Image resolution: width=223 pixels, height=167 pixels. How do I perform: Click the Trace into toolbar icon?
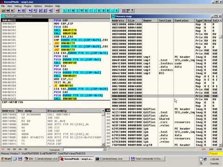pyautogui.click(x=40, y=11)
